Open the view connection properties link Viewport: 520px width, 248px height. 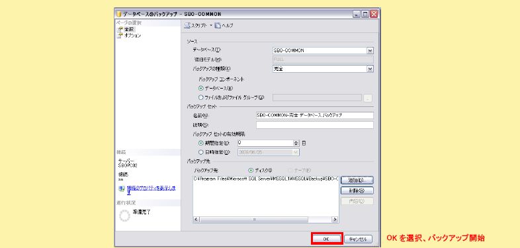pyautogui.click(x=152, y=190)
